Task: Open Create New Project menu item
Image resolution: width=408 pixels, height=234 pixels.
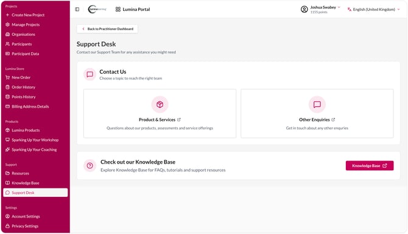Action: 35,15
